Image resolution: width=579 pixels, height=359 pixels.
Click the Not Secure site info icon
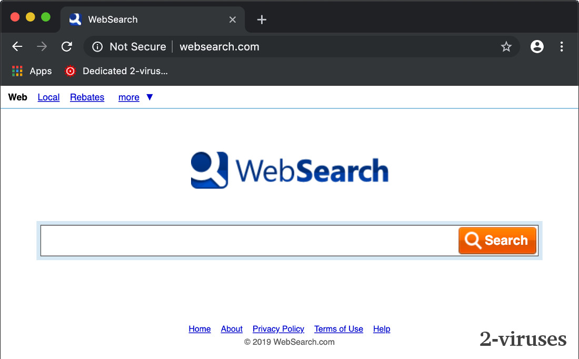click(x=97, y=47)
